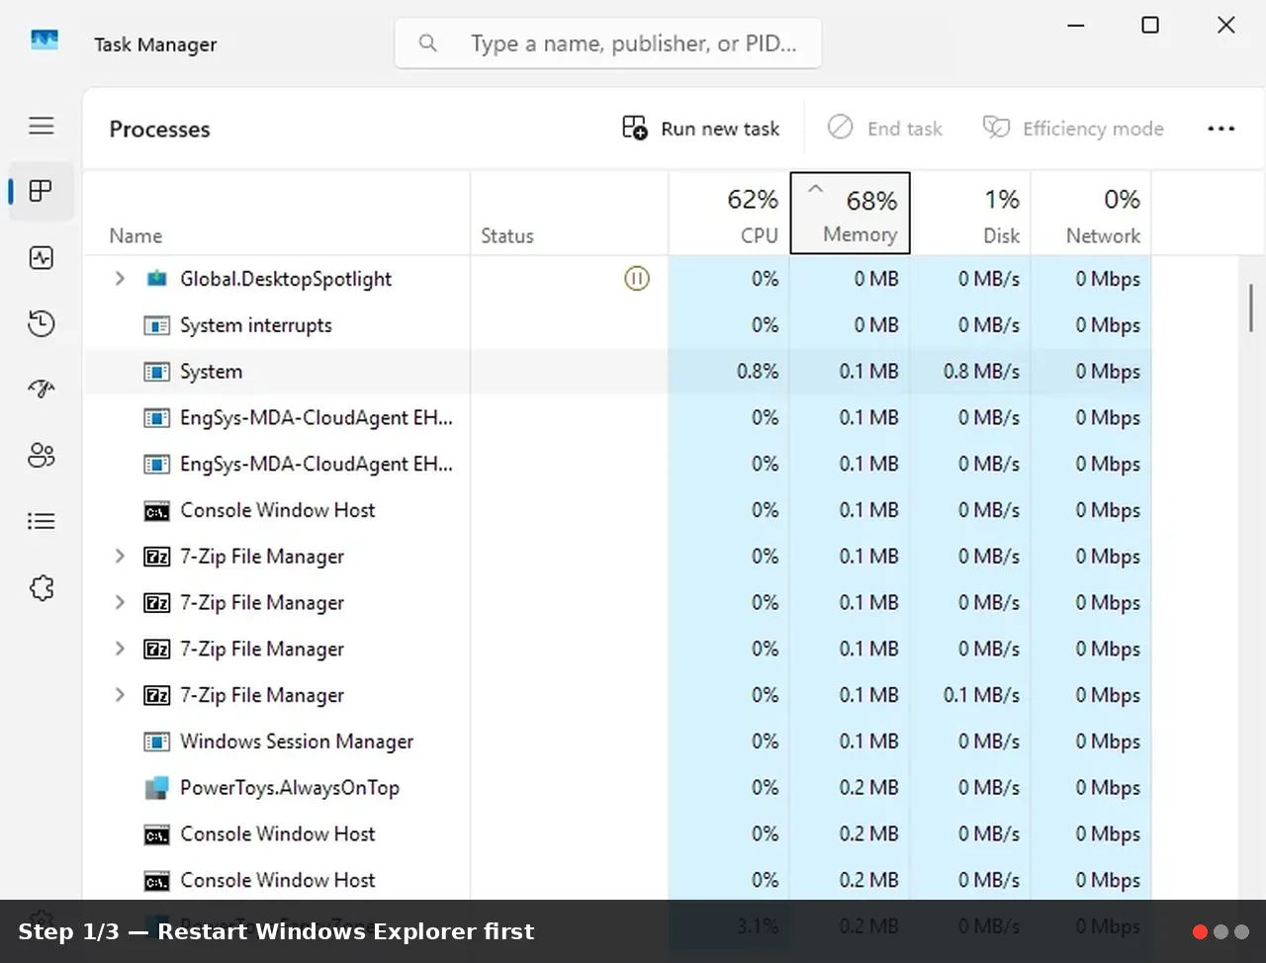Click the Global.DesktopSpotlight process icon

click(x=156, y=279)
